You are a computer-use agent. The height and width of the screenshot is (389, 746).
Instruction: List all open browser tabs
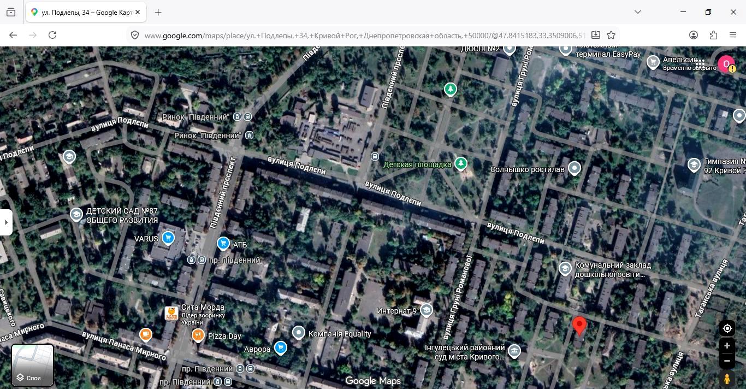tap(637, 12)
